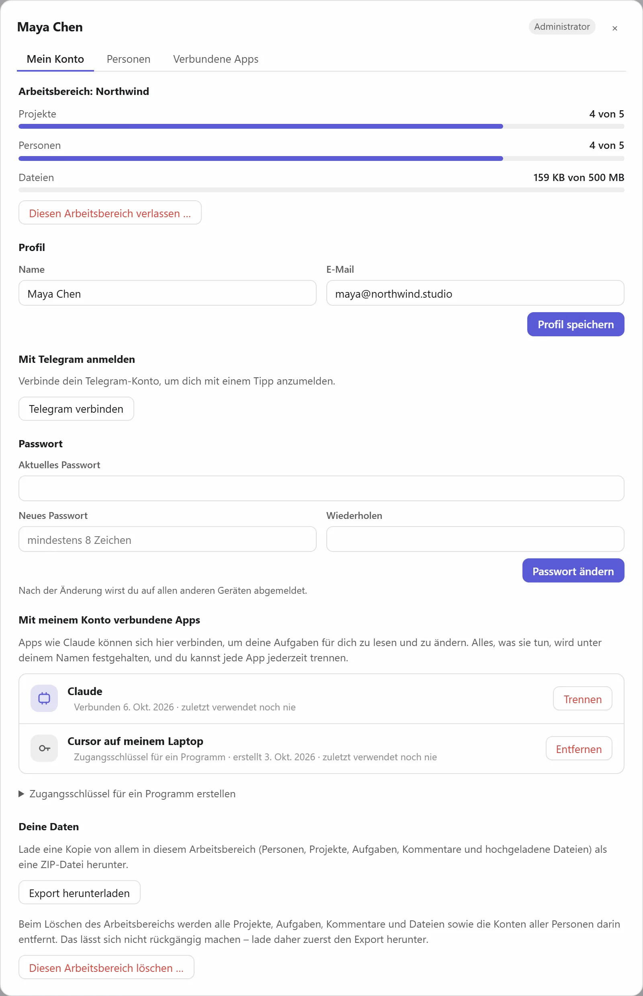Viewport: 643px width, 996px height.
Task: Click the Aktuelles Passwort field
Action: pos(321,488)
